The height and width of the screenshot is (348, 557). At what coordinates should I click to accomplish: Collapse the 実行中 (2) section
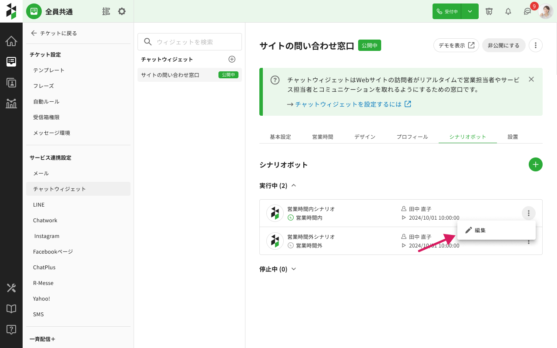[294, 186]
